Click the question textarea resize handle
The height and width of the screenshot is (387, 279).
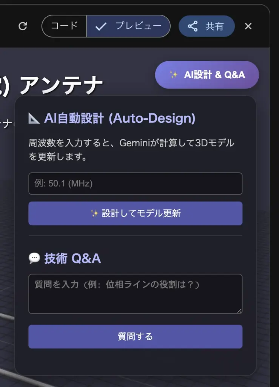tap(239, 311)
